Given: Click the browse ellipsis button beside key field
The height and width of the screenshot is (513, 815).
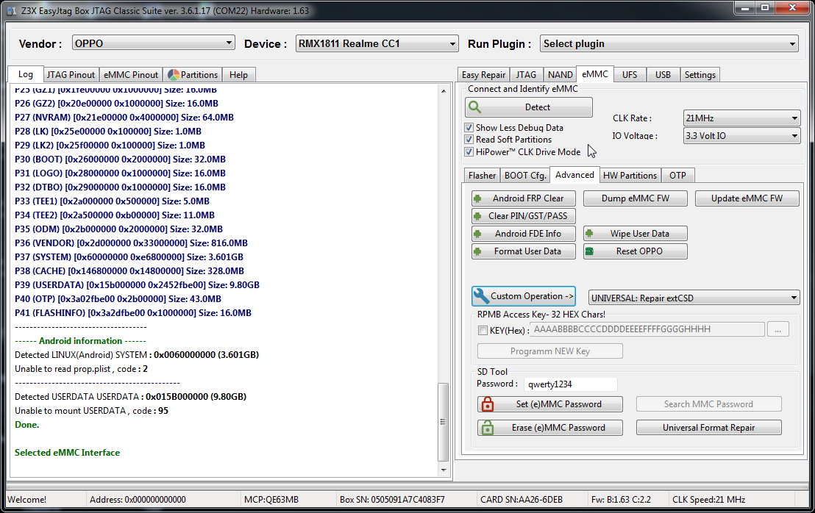Looking at the screenshot, I should point(777,329).
